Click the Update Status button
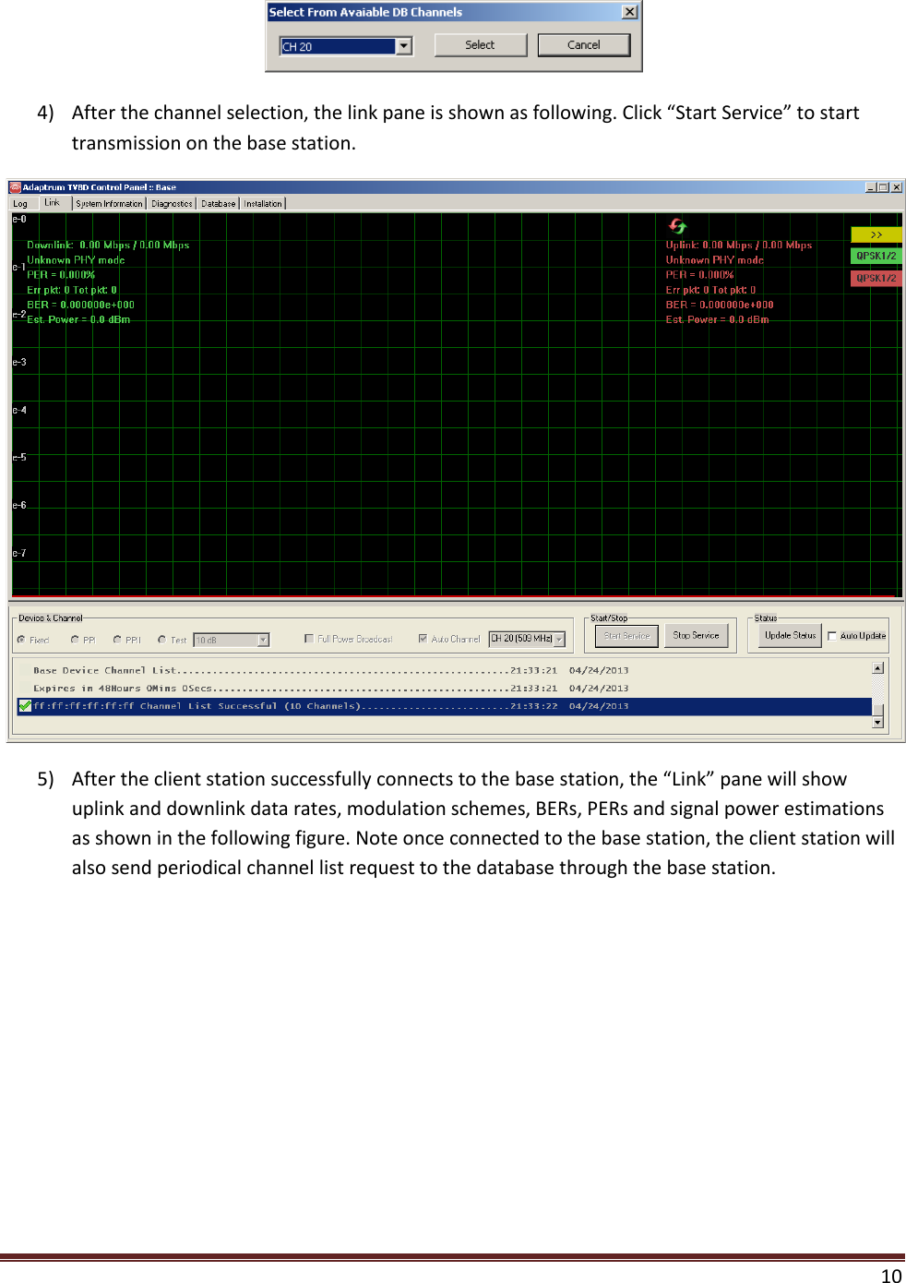906x1283 pixels. [791, 636]
